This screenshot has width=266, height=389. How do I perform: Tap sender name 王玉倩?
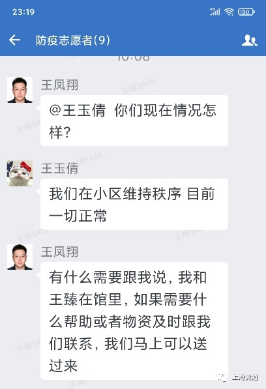click(60, 169)
